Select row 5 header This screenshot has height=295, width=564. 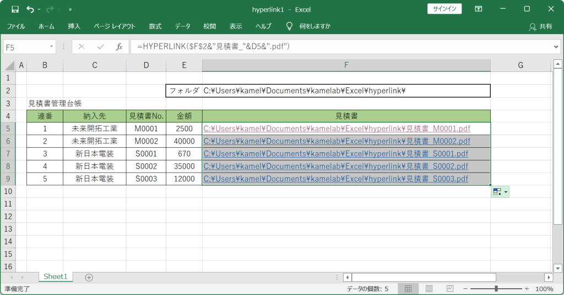(8, 129)
